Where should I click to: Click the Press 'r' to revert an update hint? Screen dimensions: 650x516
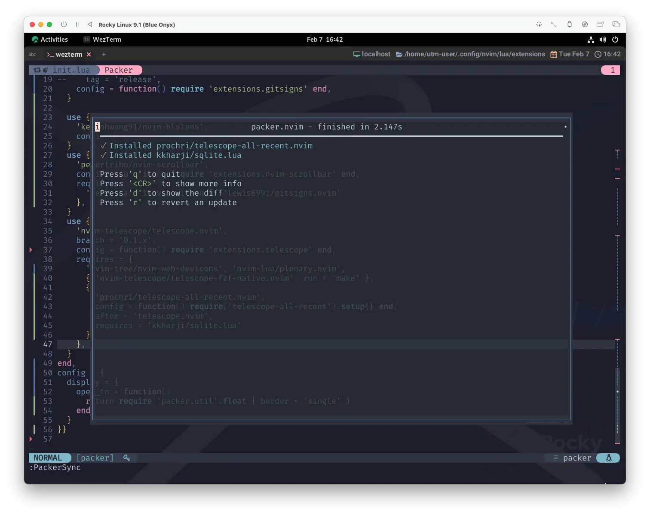coord(168,203)
